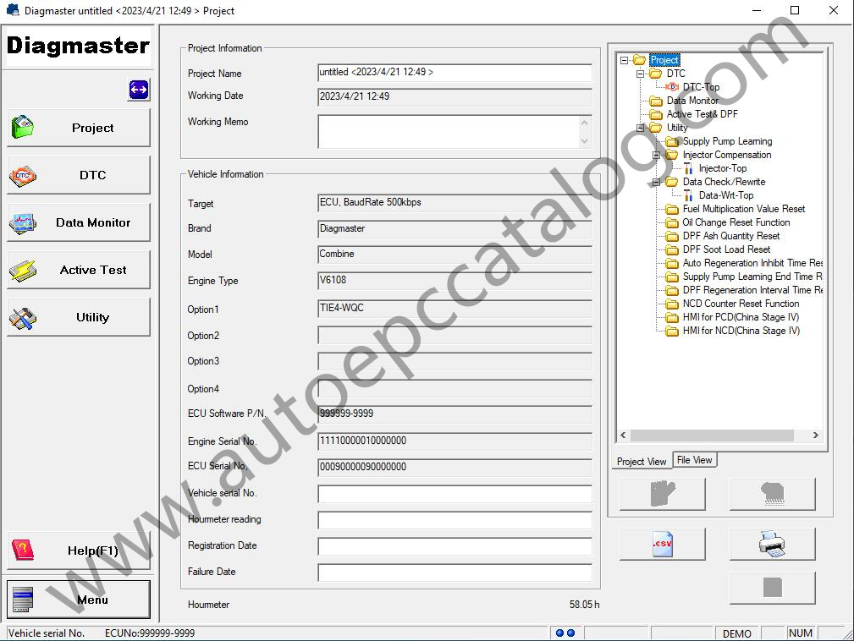854x641 pixels.
Task: Open the DTC section button
Action: [79, 175]
